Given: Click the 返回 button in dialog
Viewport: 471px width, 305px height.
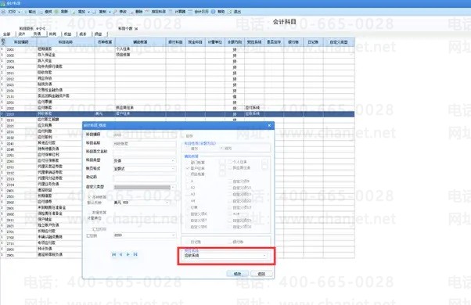Looking at the screenshot, I should (261, 274).
